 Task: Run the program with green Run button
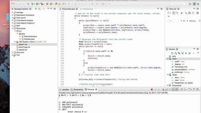tap(37, 4)
